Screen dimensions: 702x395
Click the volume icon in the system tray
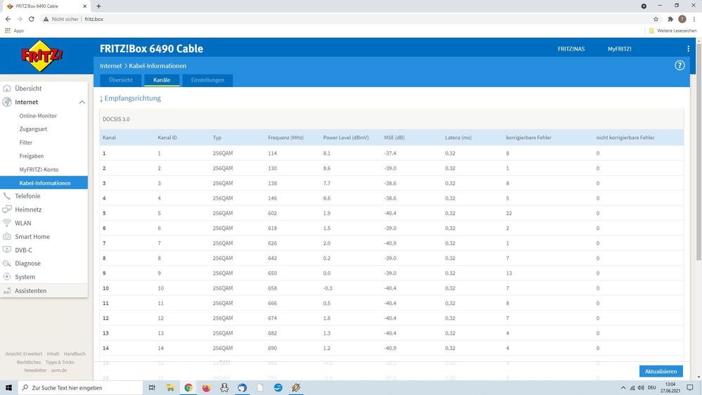point(641,387)
